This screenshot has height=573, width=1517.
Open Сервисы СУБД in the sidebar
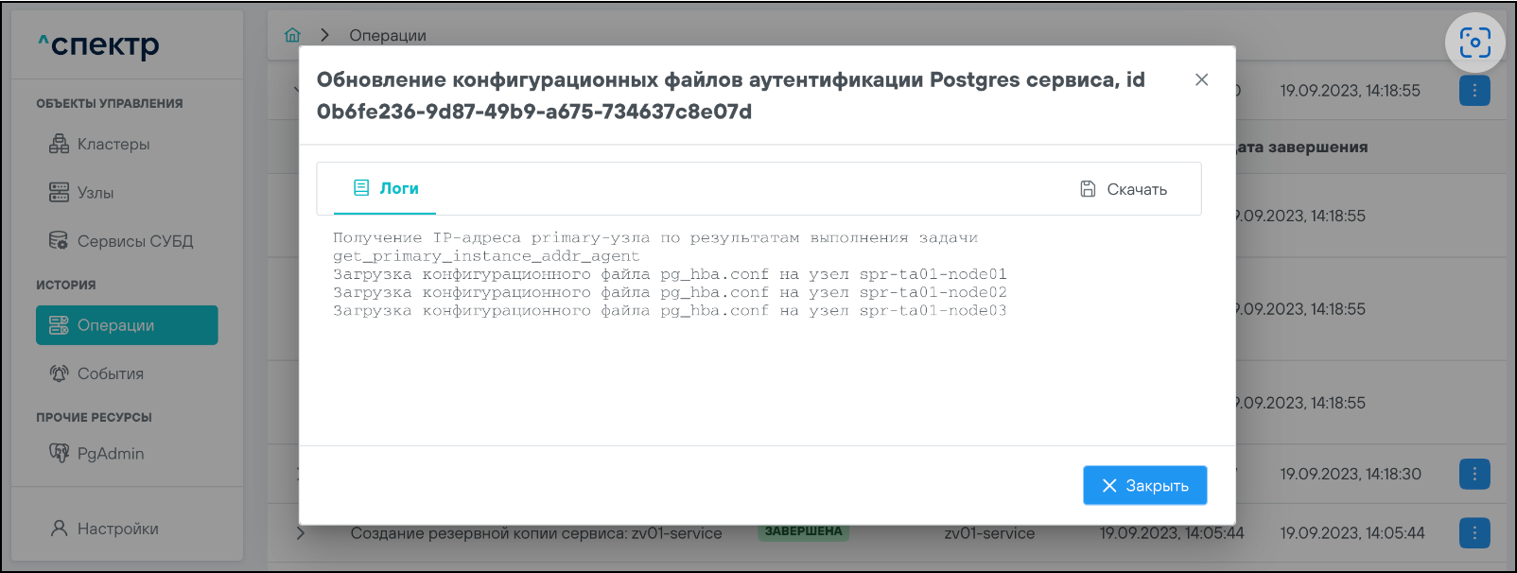(x=127, y=241)
